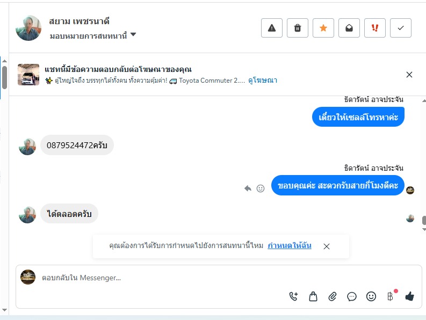Click the envelope mark-as-unread icon

coord(349,28)
